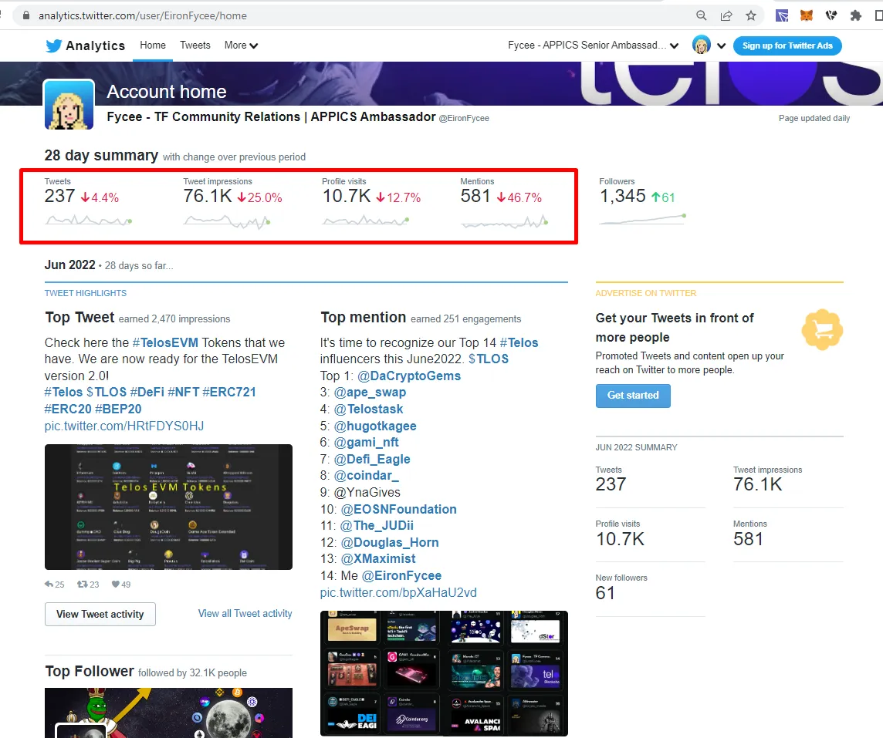Click the TWEET HIGHLIGHTS heading
883x738 pixels.
point(86,293)
